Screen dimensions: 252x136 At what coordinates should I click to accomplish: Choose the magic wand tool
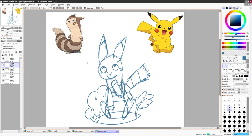[230, 58]
